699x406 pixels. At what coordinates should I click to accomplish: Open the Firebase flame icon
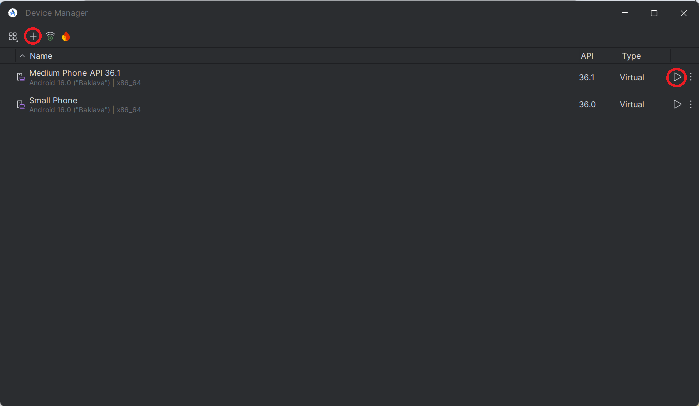tap(66, 36)
